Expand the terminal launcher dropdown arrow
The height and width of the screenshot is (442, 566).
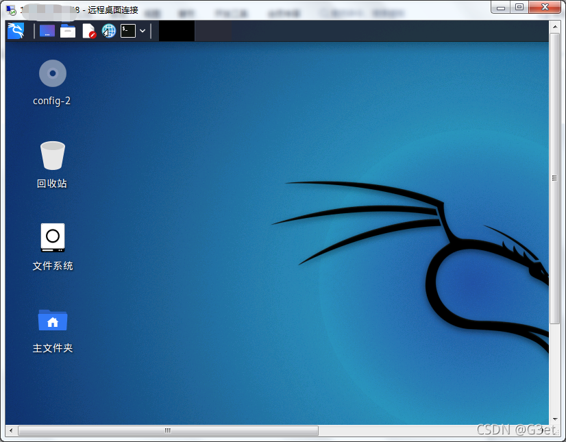tap(143, 31)
